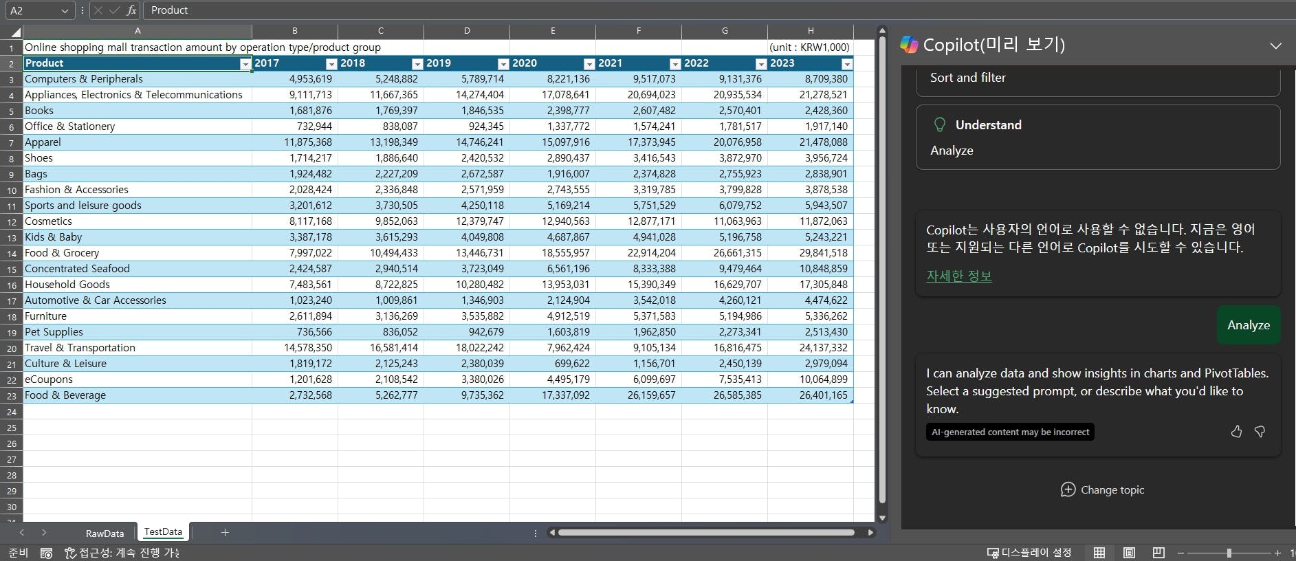The image size is (1296, 561).
Task: Click the Understand lightbulb icon
Action: tap(939, 125)
